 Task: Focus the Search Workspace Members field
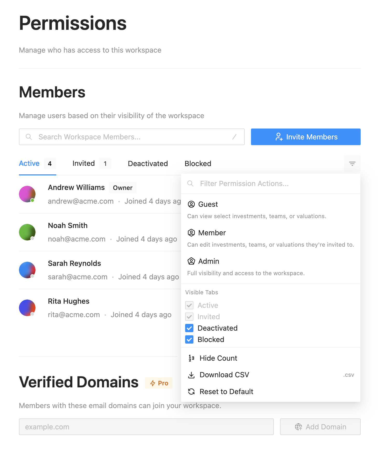click(132, 137)
